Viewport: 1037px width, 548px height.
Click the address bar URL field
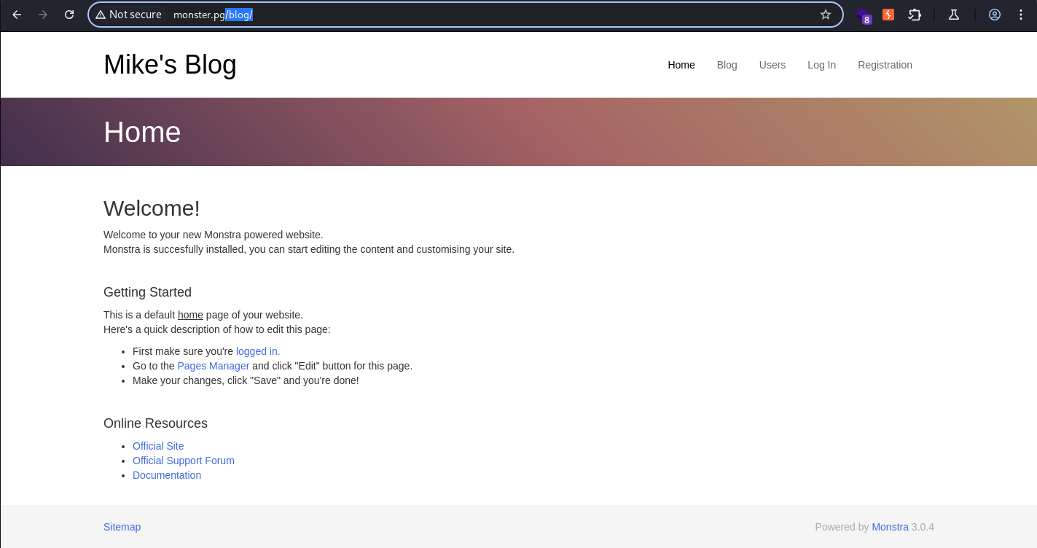coord(465,15)
